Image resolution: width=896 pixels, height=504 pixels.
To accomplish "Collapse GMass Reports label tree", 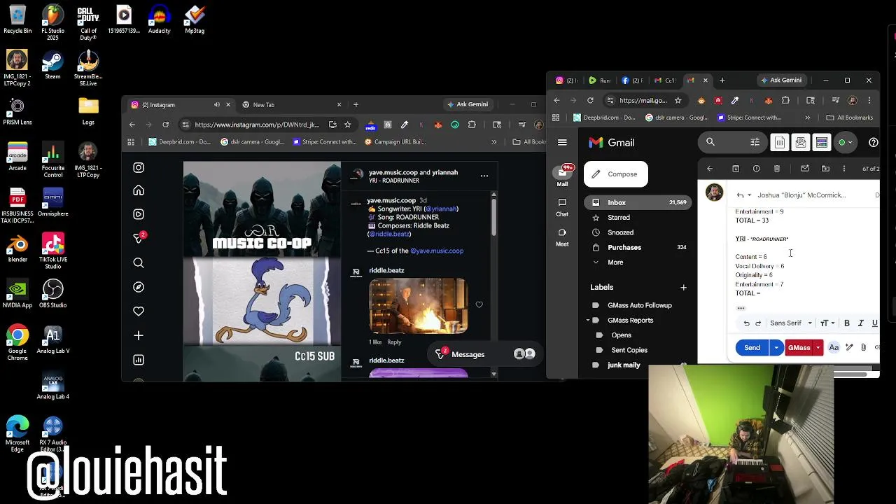I will coord(588,321).
